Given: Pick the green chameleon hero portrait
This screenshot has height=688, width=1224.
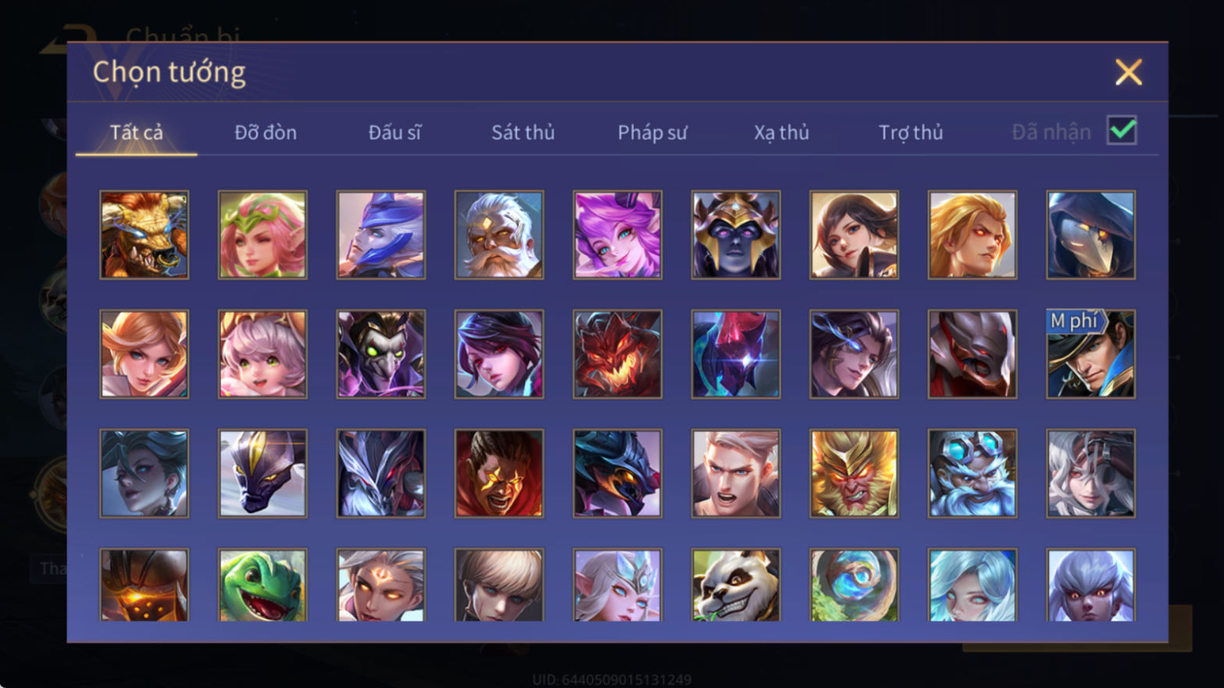Looking at the screenshot, I should coord(262,585).
